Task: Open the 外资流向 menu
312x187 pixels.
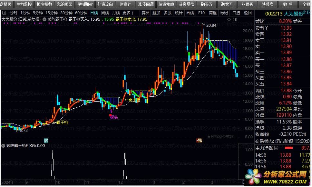Action: 105,4
